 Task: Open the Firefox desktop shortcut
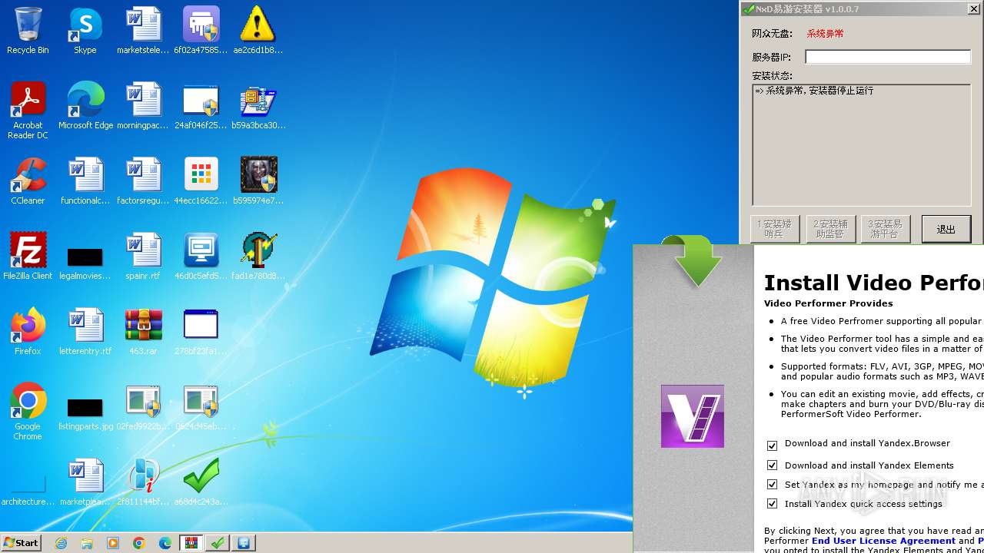[x=28, y=332]
